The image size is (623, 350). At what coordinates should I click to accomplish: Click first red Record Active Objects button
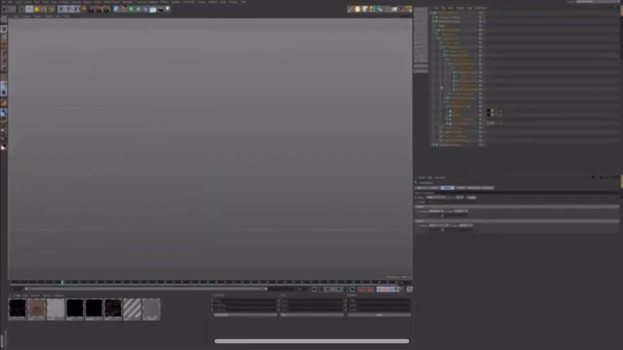(x=361, y=289)
